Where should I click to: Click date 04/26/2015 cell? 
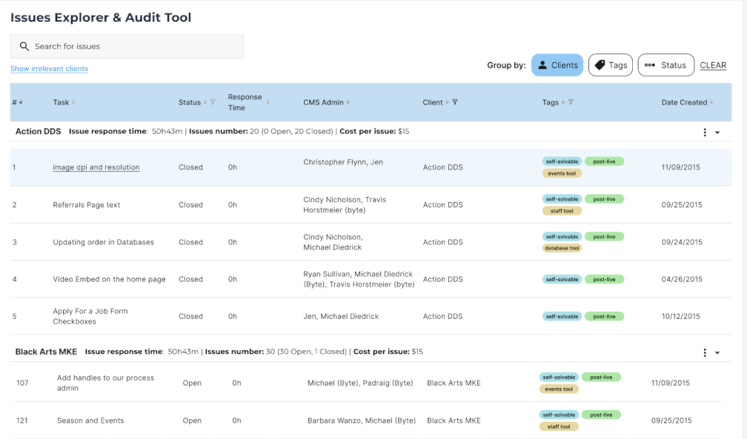pos(682,279)
